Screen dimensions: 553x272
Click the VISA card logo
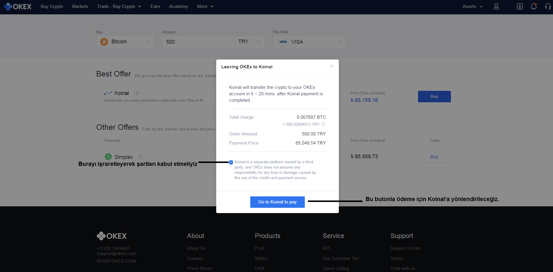(283, 42)
